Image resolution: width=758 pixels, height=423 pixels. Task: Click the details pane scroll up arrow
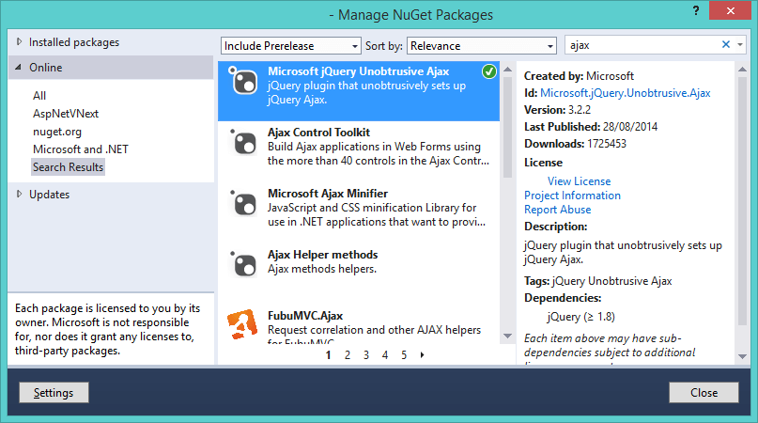(743, 70)
